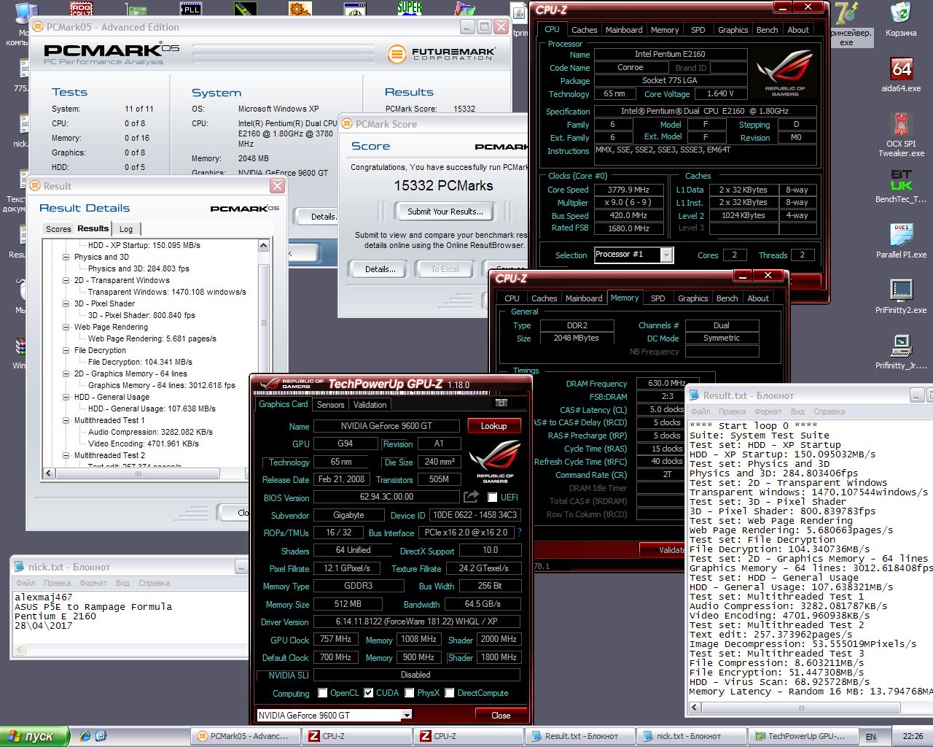
Task: Collapse the HDD - General Usage node
Action: (x=66, y=397)
